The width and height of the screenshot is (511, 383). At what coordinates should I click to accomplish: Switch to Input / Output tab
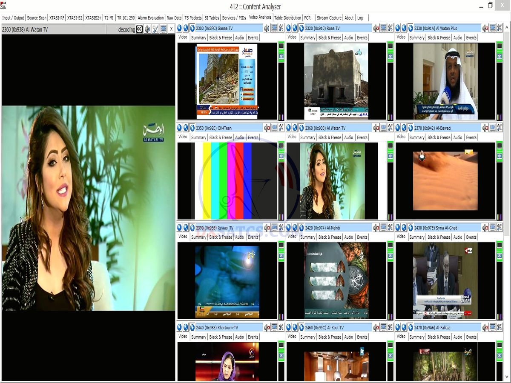tap(13, 18)
